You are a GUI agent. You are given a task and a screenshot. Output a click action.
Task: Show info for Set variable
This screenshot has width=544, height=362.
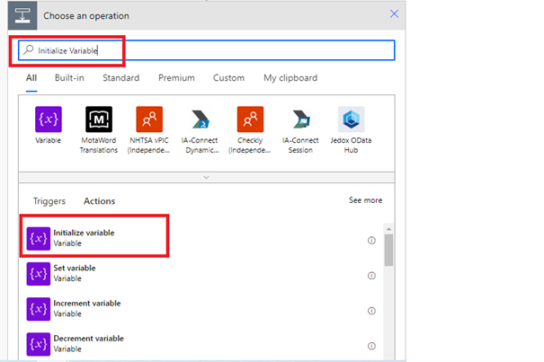pyautogui.click(x=371, y=276)
